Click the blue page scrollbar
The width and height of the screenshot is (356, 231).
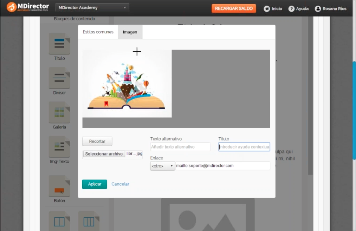point(354,111)
